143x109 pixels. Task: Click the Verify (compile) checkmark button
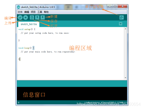pyautogui.click(x=20, y=17)
